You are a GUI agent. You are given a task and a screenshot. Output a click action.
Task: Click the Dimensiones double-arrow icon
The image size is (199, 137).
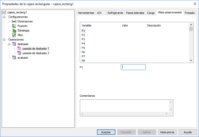tap(14, 21)
